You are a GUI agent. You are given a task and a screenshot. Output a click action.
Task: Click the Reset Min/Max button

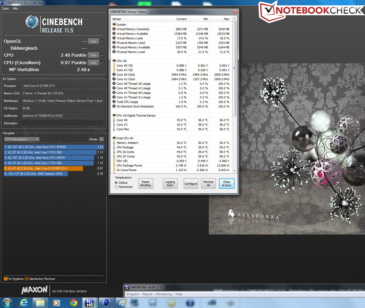[x=145, y=184]
